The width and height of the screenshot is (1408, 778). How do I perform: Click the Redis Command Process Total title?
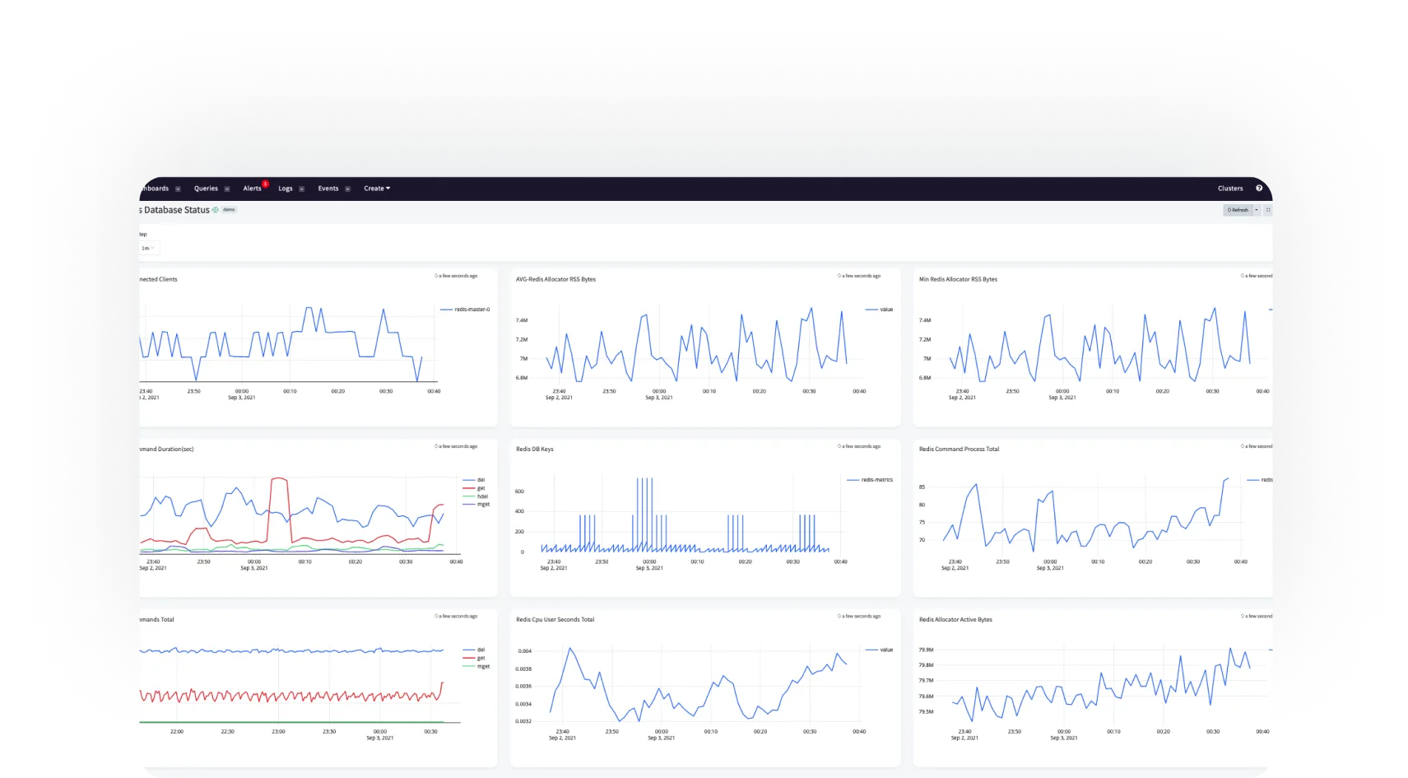click(x=959, y=450)
